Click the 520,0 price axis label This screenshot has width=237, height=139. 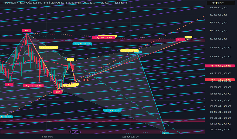tap(218, 31)
